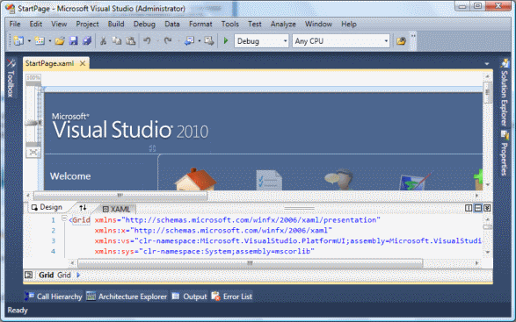The image size is (516, 322).
Task: Close the StartPage.xaml tab
Action: 83,63
